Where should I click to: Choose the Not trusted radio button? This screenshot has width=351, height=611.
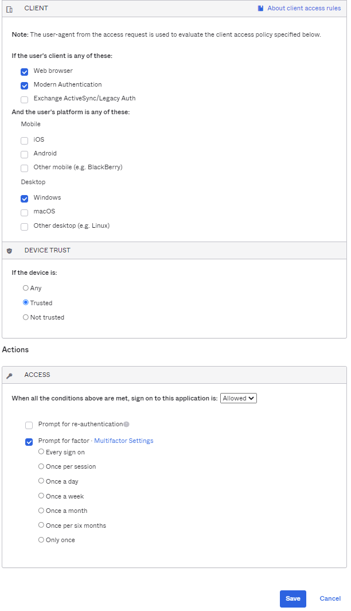(x=26, y=317)
